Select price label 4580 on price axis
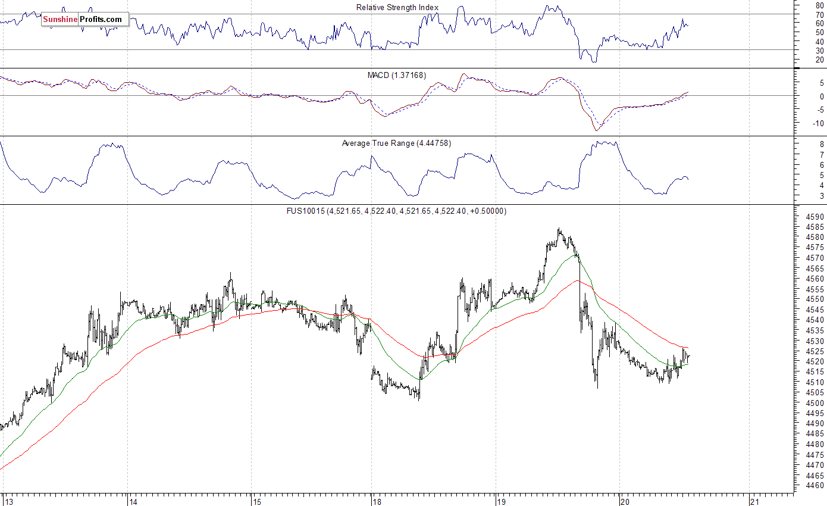This screenshot has height=506, width=827. [x=816, y=237]
